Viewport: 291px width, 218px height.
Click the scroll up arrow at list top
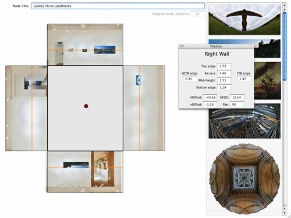(x=285, y=5)
